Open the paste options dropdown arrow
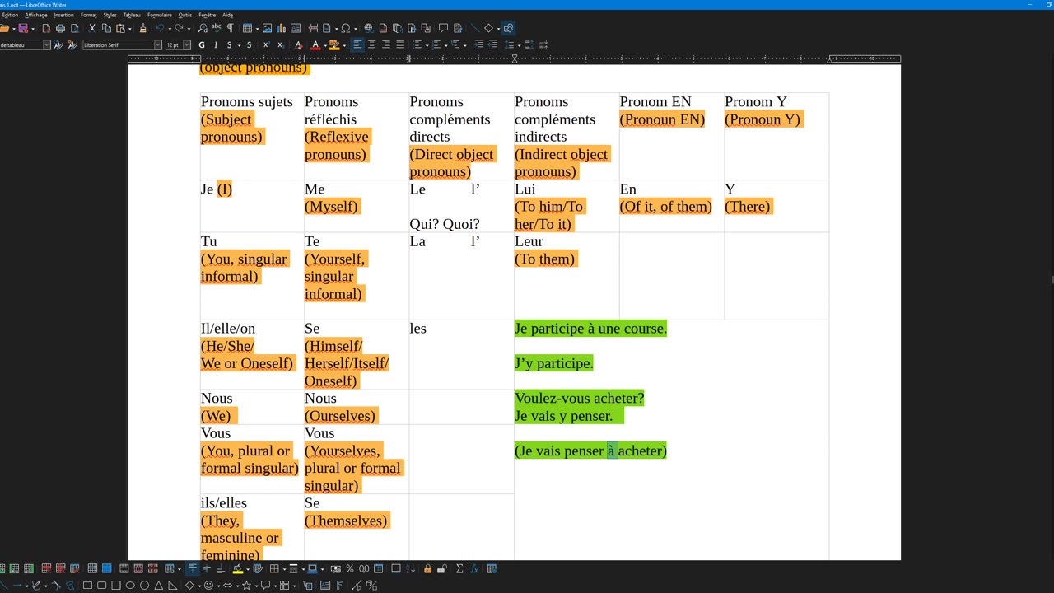This screenshot has height=593, width=1054. (x=129, y=29)
